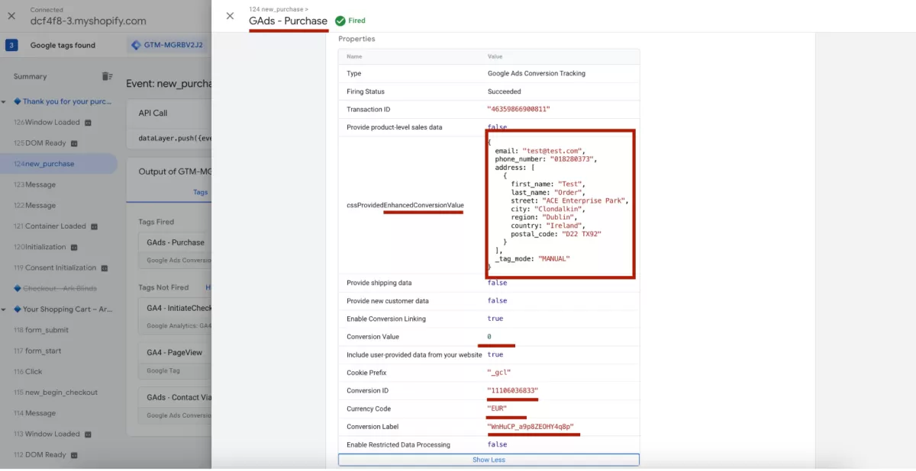The image size is (916, 471).
Task: Click the Show Less button
Action: click(489, 460)
